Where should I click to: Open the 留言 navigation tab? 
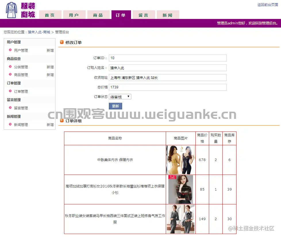click(144, 15)
